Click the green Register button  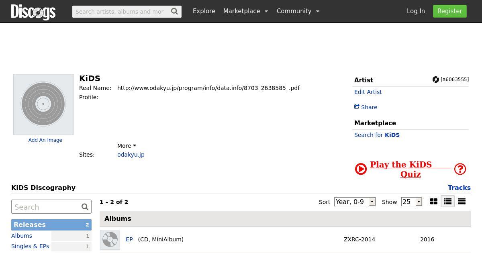(x=449, y=11)
